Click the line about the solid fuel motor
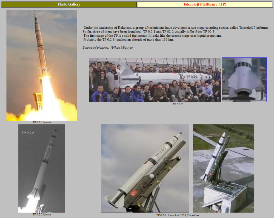This screenshot has width=274, height=218. [x=152, y=36]
